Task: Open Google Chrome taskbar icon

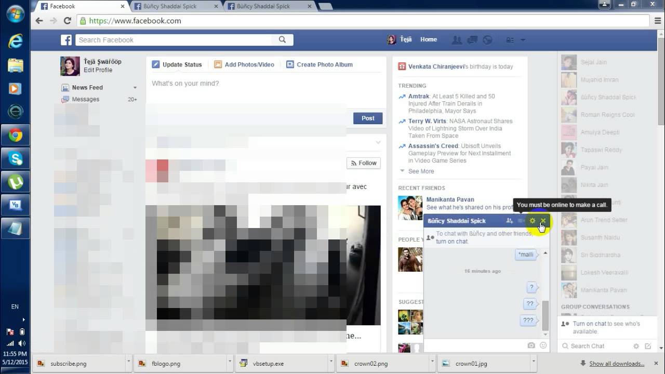Action: tap(15, 135)
